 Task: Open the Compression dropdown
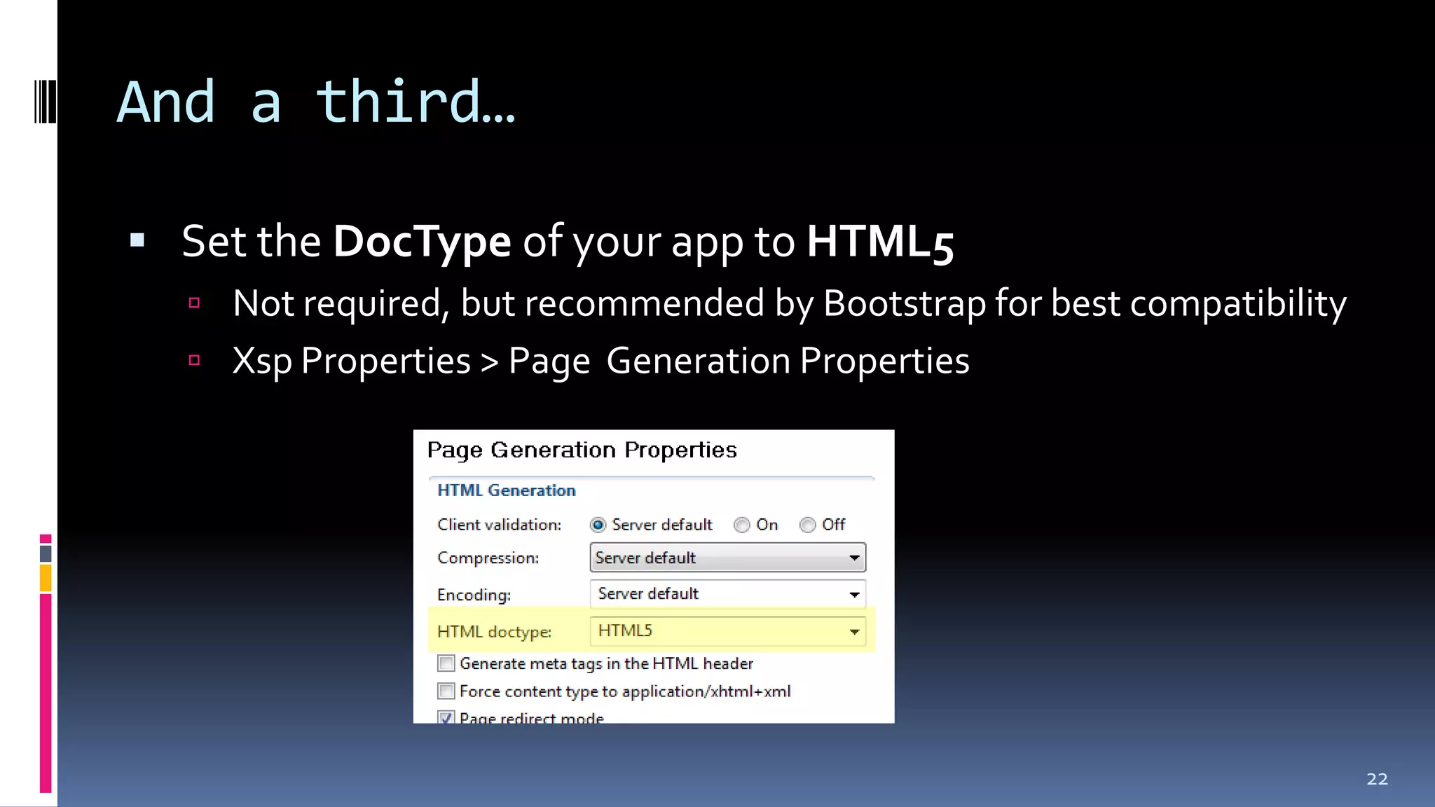click(x=728, y=558)
